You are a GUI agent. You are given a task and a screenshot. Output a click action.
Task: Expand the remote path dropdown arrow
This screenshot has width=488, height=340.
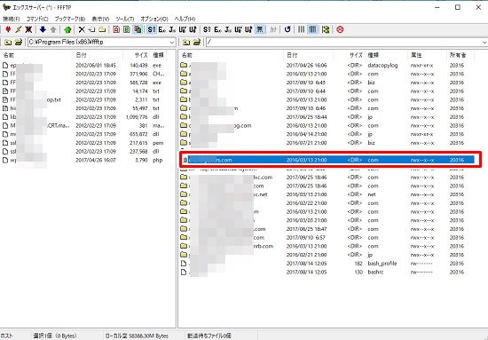tap(484, 42)
